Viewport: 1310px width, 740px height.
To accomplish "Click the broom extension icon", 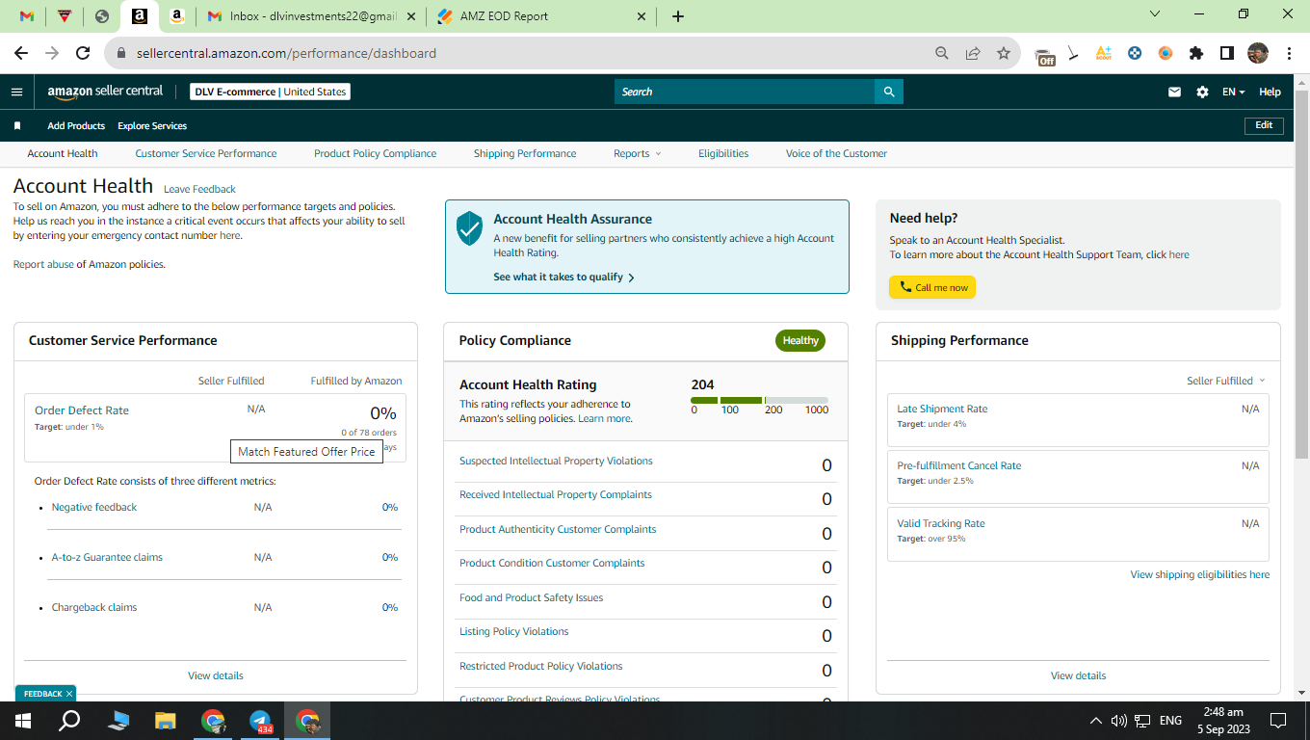I will coord(1073,53).
